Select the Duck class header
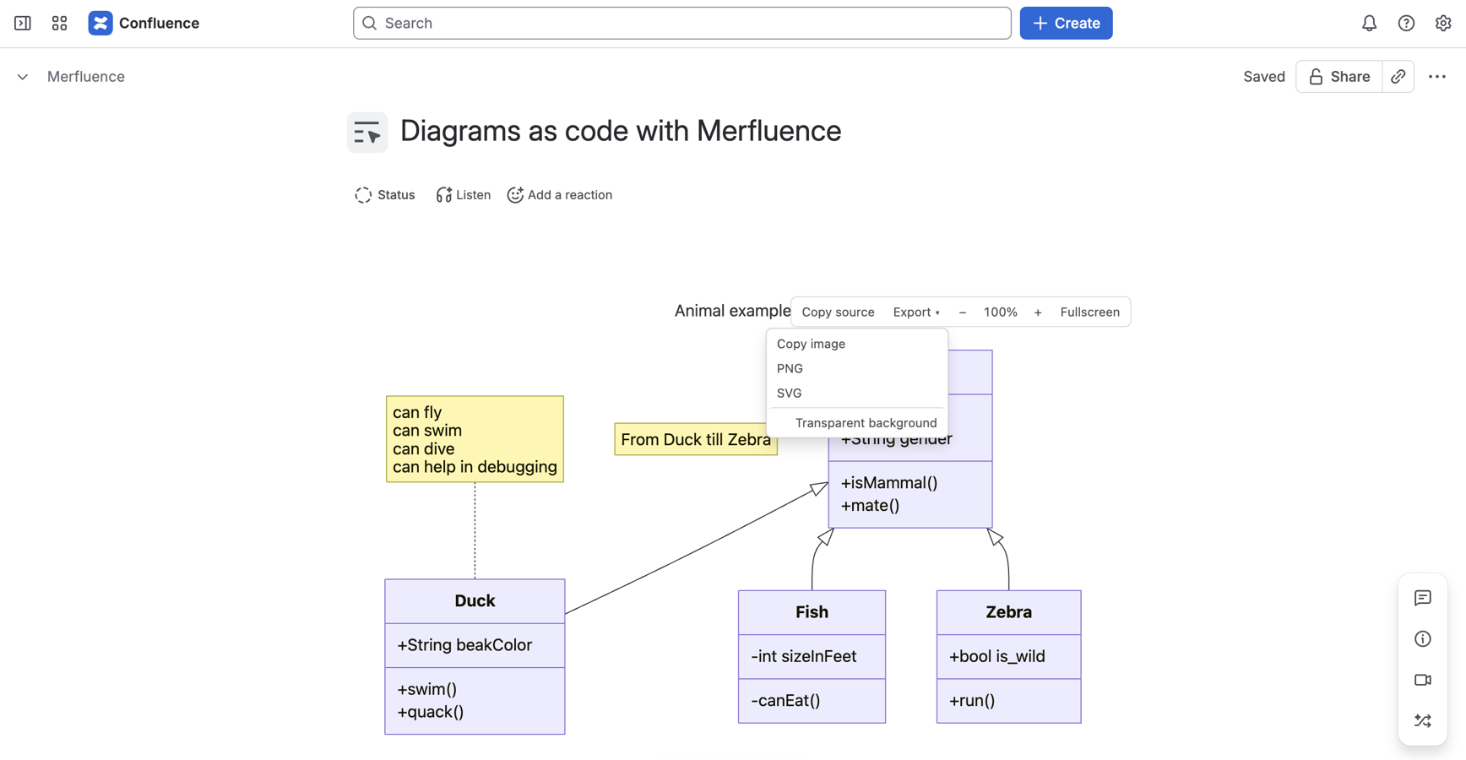Image resolution: width=1466 pixels, height=760 pixels. pyautogui.click(x=475, y=601)
